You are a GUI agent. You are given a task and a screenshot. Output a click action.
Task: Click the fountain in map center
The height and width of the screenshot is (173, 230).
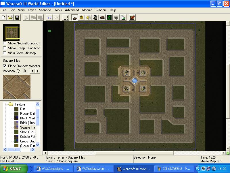pos(135,81)
